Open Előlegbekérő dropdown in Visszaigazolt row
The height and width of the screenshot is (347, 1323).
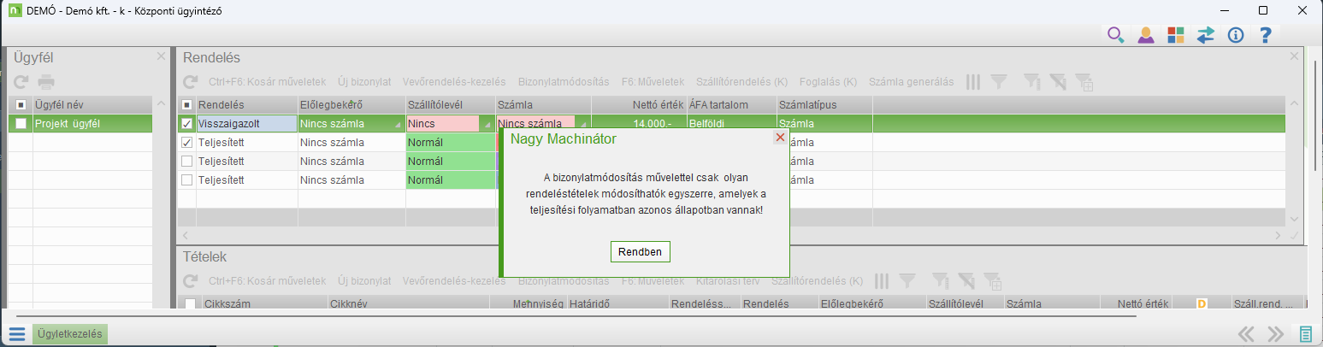point(399,125)
